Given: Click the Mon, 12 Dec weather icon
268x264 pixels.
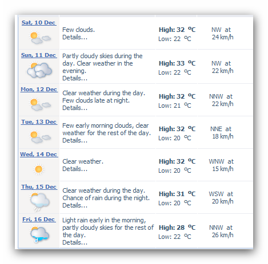Looking at the screenshot, I should (x=40, y=104).
